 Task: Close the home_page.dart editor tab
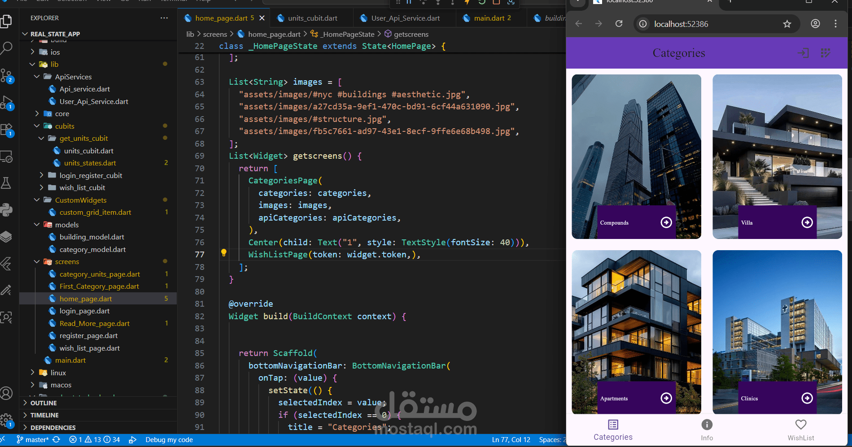coord(262,18)
